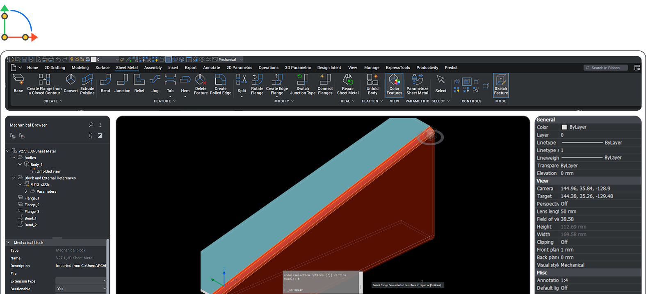
Task: Click the Connect Flanges tool
Action: click(x=325, y=84)
